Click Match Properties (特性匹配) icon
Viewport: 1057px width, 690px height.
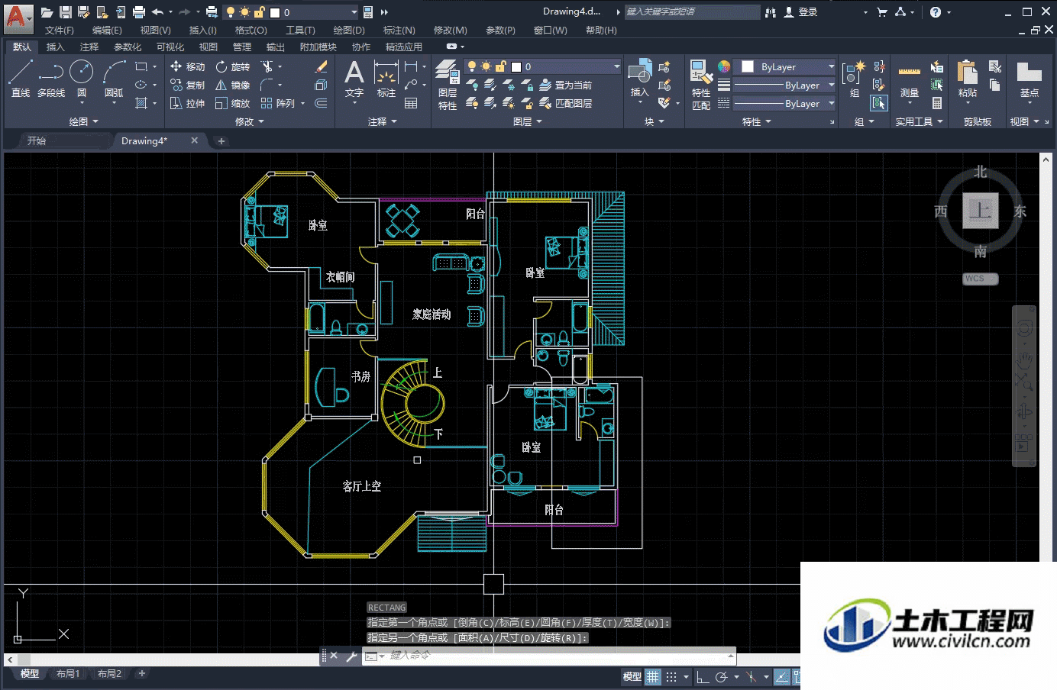point(701,85)
